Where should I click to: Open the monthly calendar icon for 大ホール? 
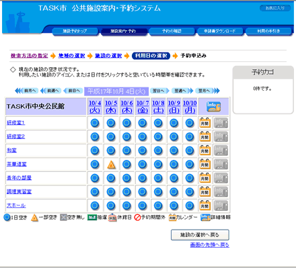(x=205, y=206)
